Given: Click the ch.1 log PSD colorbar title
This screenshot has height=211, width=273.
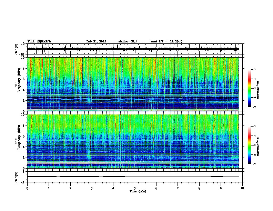Looking at the screenshot, I should tap(258, 90).
